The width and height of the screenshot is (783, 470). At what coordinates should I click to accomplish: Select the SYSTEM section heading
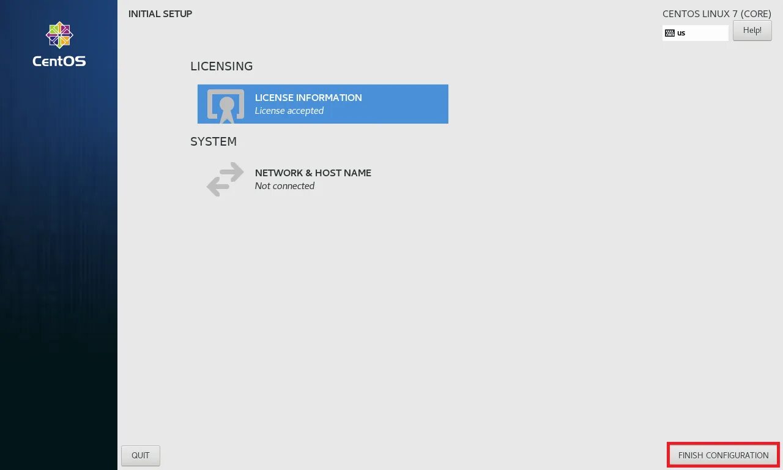pos(213,141)
